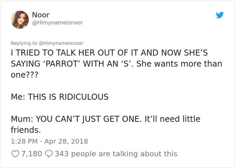
Task: Click @Himynameisnoor in the Replying to line
Action: pos(61,43)
